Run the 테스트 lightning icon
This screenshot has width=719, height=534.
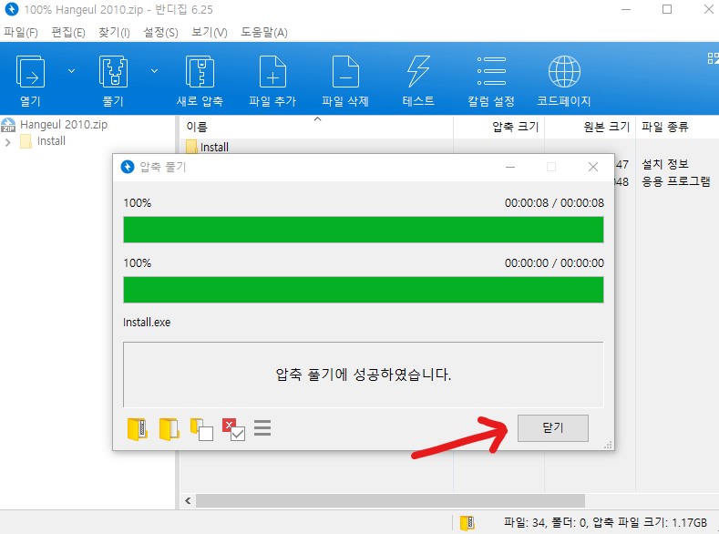(x=418, y=81)
